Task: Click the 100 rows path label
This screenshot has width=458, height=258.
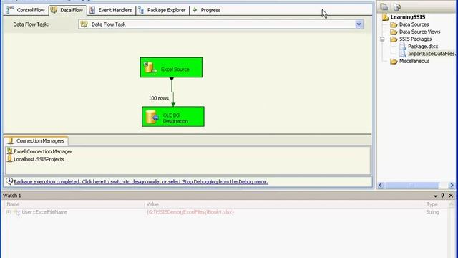Action: coord(159,98)
